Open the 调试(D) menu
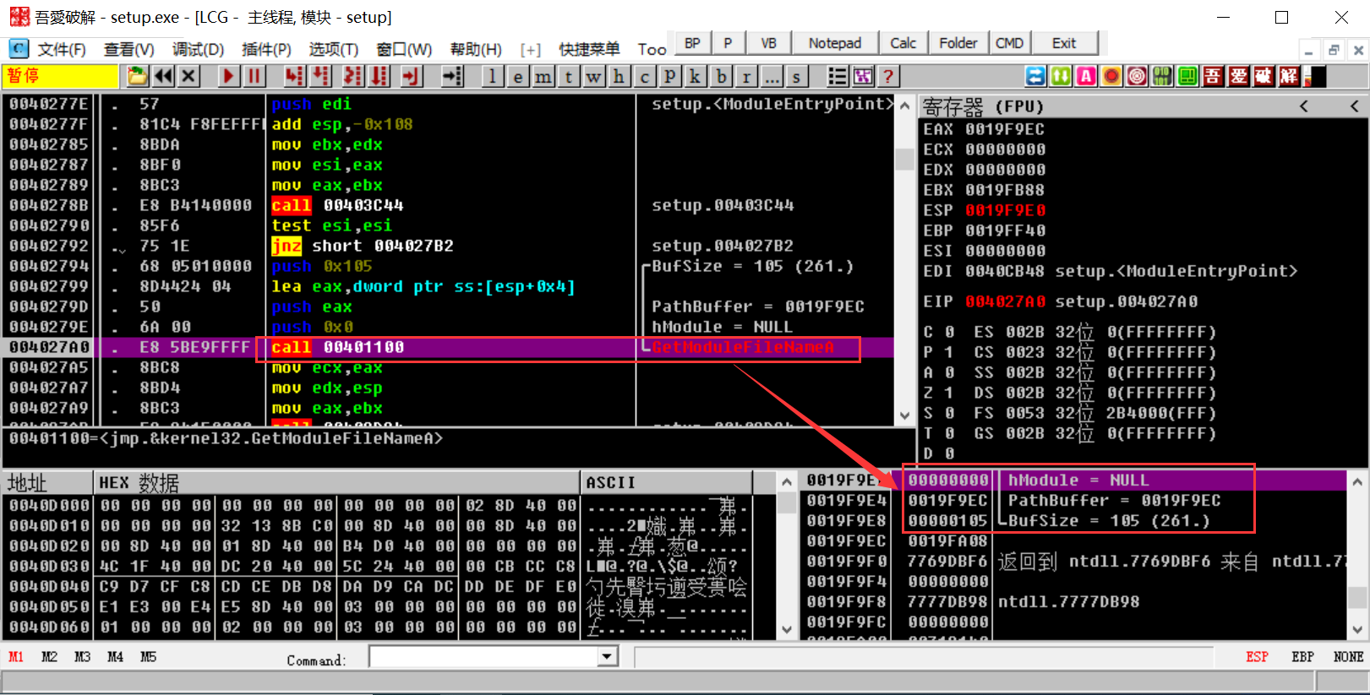This screenshot has width=1370, height=695. click(x=198, y=50)
